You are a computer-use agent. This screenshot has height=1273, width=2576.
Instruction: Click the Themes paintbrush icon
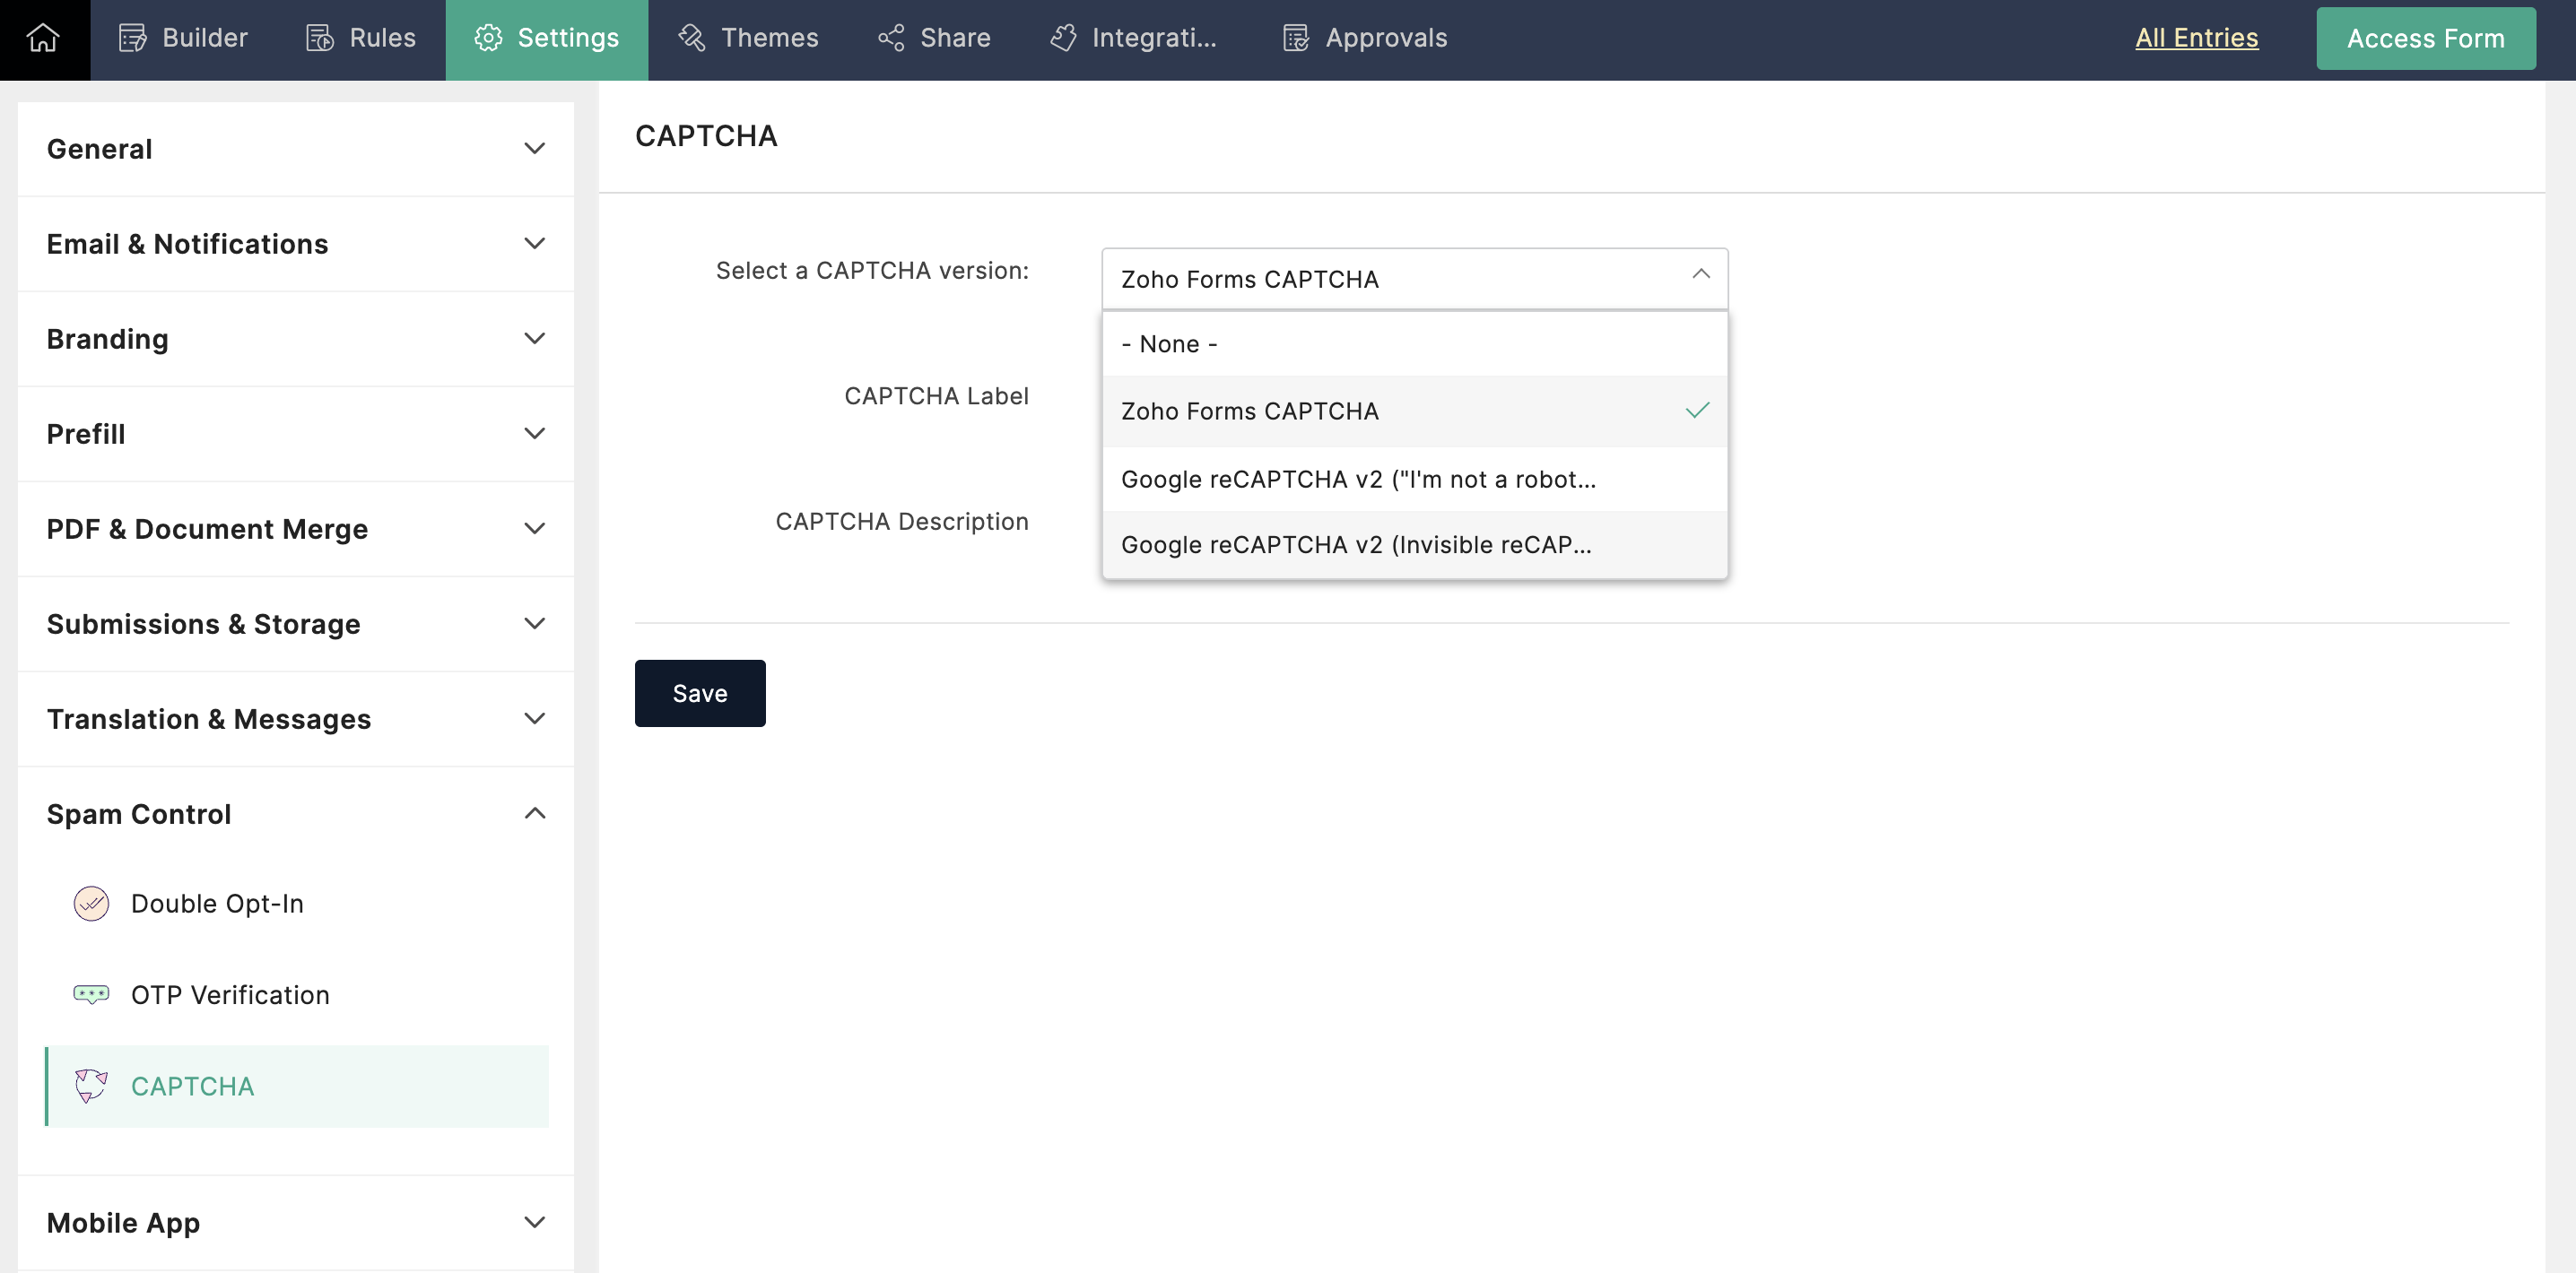tap(691, 38)
